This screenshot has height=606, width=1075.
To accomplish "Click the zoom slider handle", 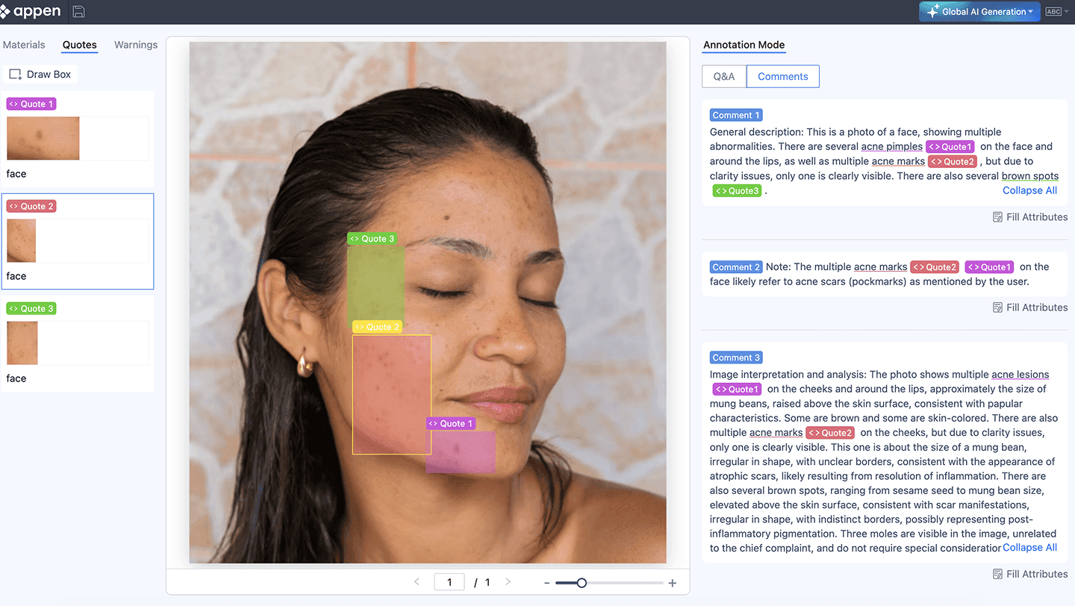I will [x=582, y=583].
